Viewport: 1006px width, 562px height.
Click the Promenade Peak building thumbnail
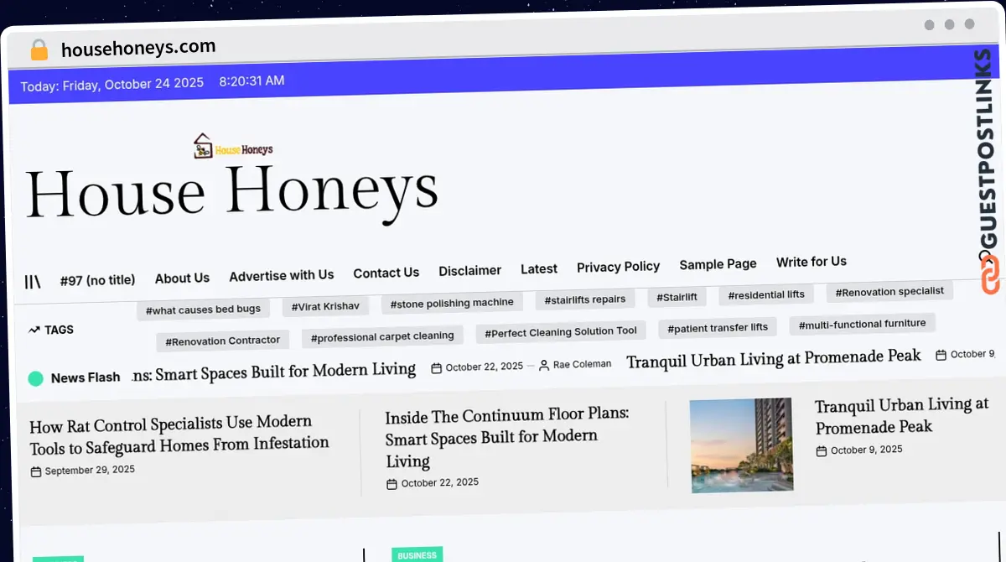point(741,446)
